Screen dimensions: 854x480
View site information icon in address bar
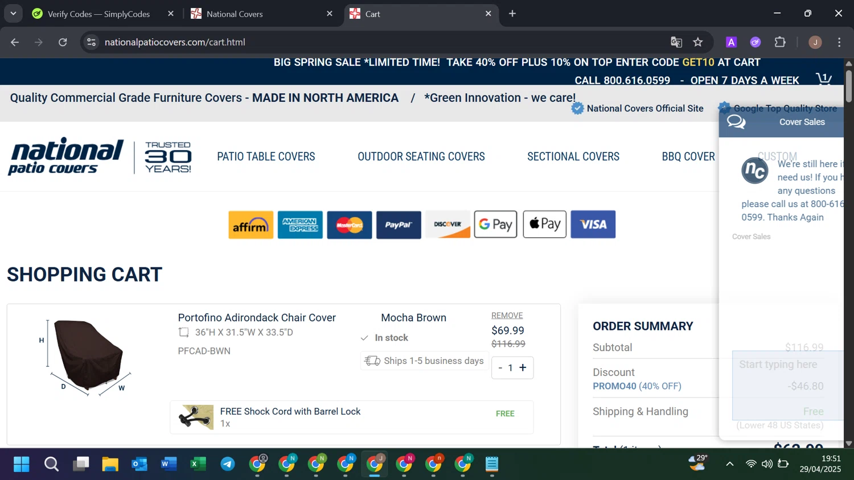coord(91,42)
